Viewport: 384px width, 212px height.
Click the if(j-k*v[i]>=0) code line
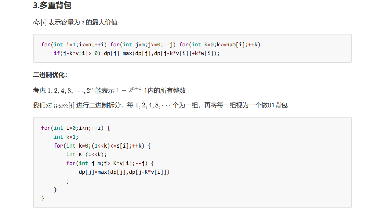77,53
